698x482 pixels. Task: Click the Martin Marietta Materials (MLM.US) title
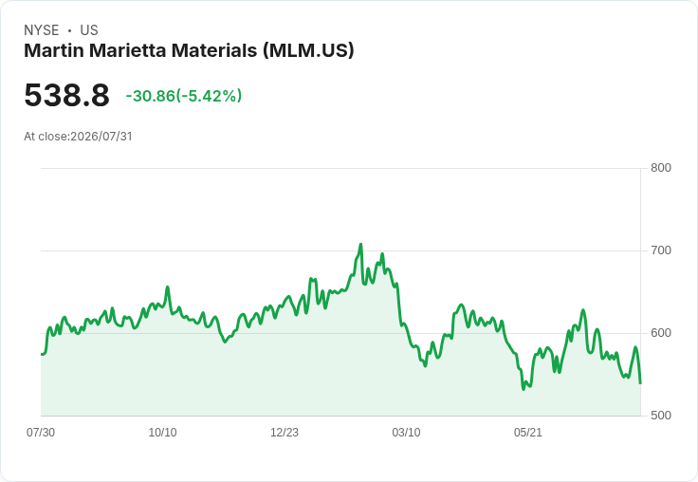click(189, 50)
